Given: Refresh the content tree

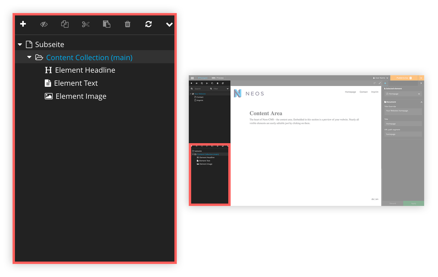Looking at the screenshot, I should [149, 24].
